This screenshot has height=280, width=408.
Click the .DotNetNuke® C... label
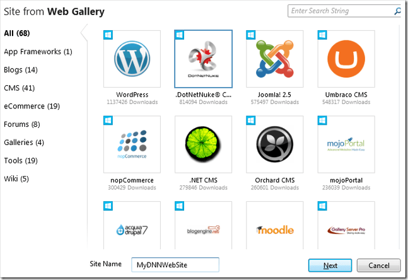pyautogui.click(x=203, y=95)
